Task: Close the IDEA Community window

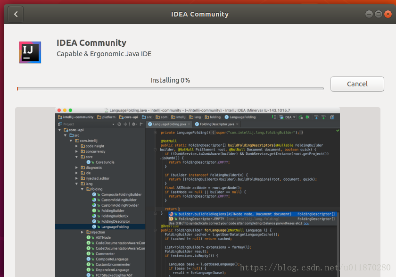Action: tap(388, 14)
